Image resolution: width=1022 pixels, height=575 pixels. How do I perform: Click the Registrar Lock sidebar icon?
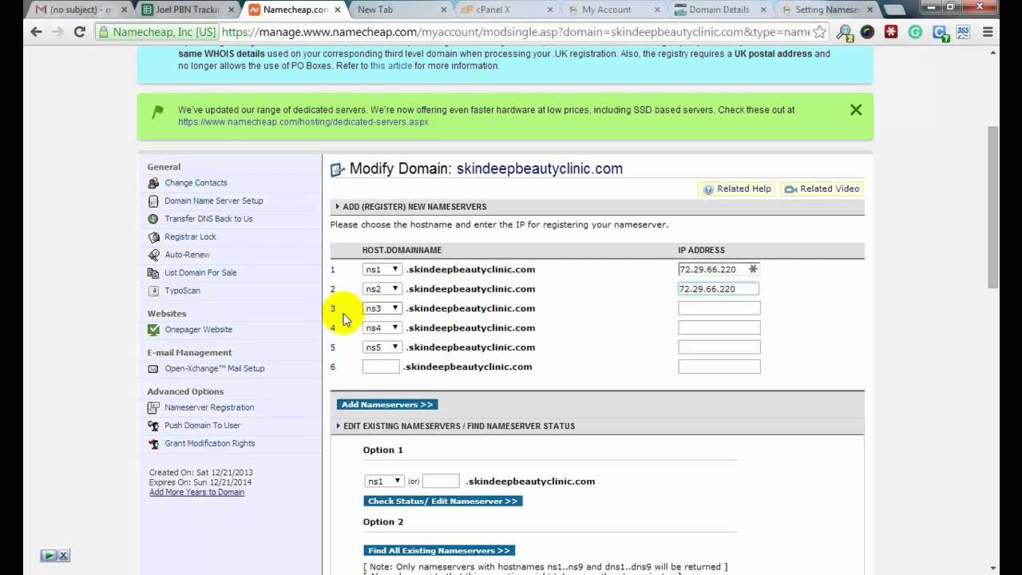pos(153,236)
